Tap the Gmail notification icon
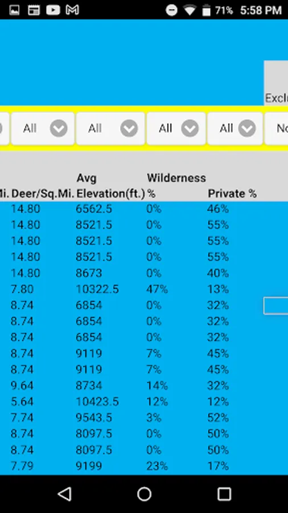Viewport: 288px width, 513px height. click(x=72, y=10)
